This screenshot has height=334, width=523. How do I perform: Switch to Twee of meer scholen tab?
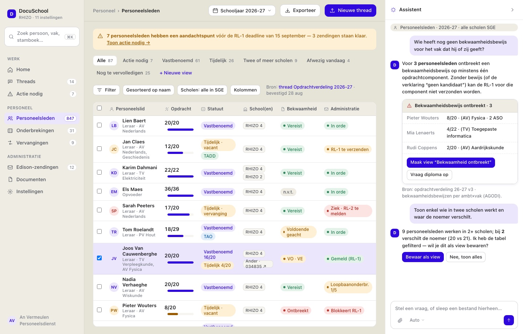coord(270,61)
